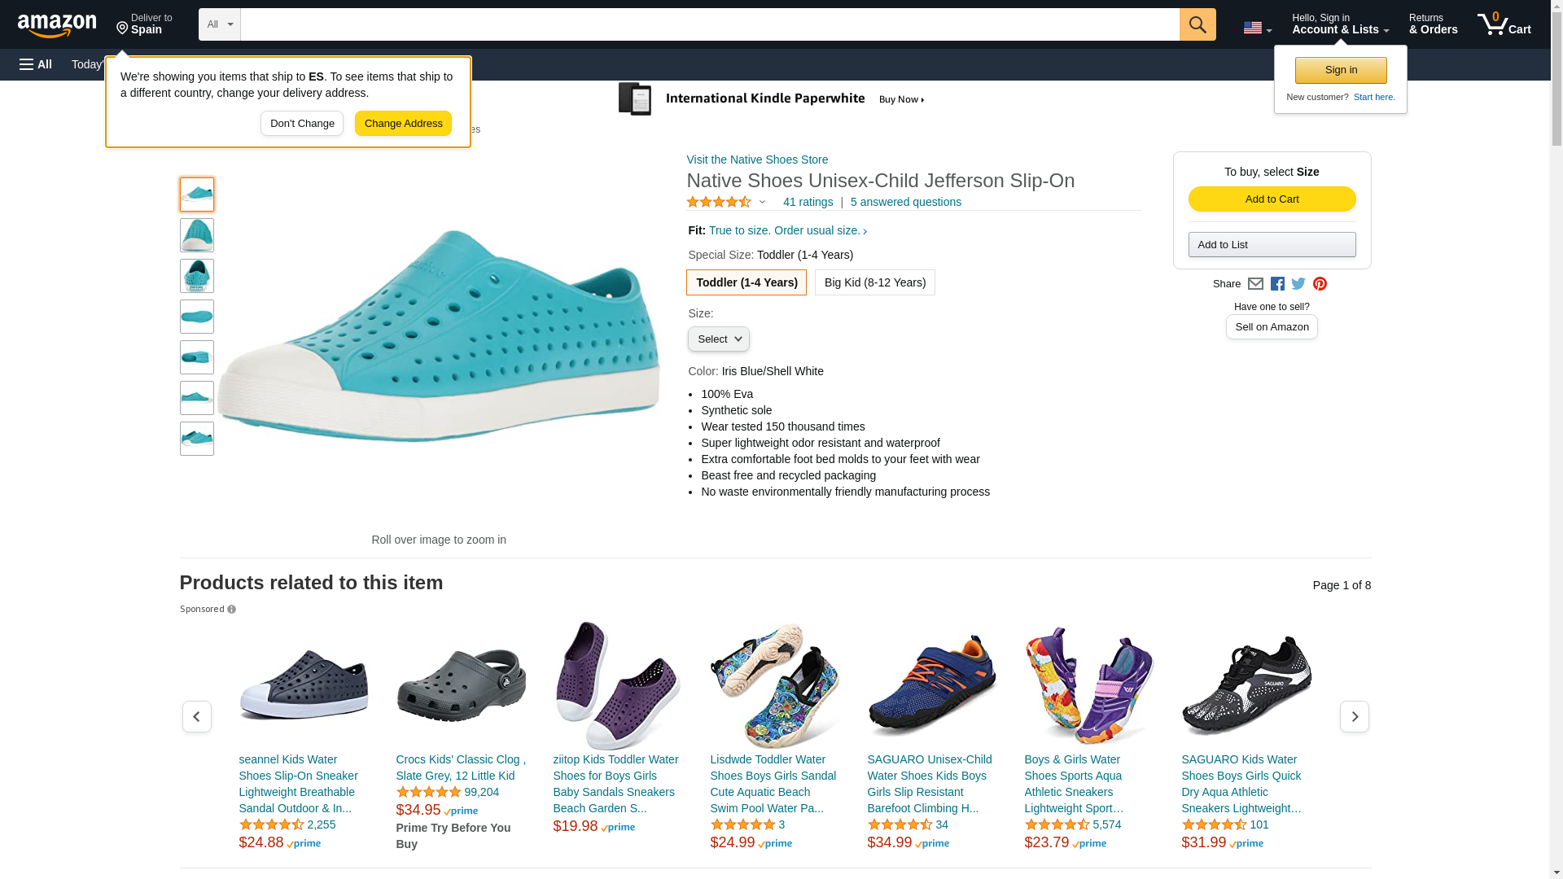Open the 41 ratings link

(x=808, y=202)
